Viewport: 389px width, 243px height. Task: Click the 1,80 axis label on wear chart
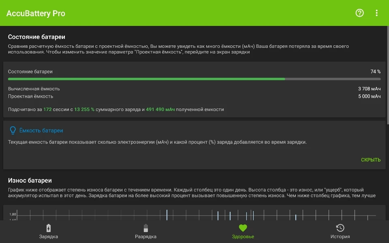[13, 214]
